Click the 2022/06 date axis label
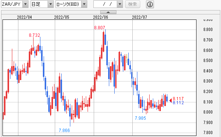This screenshot has width=221, height=137. click(101, 17)
